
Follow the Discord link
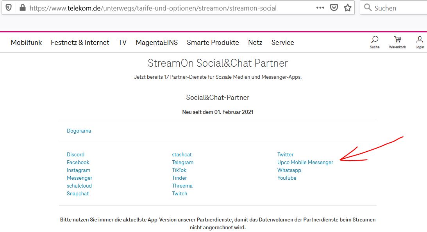coord(75,155)
